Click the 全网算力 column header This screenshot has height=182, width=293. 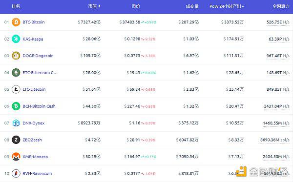(281, 6)
